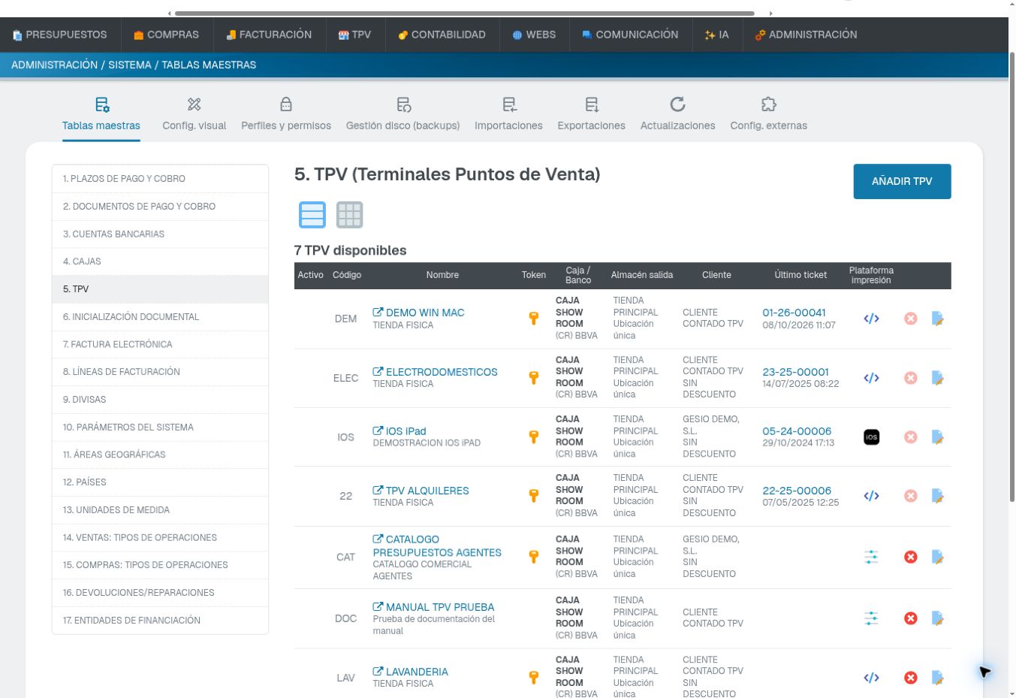Image resolution: width=1016 pixels, height=698 pixels.
Task: Click the Código column header
Action: coord(347,275)
